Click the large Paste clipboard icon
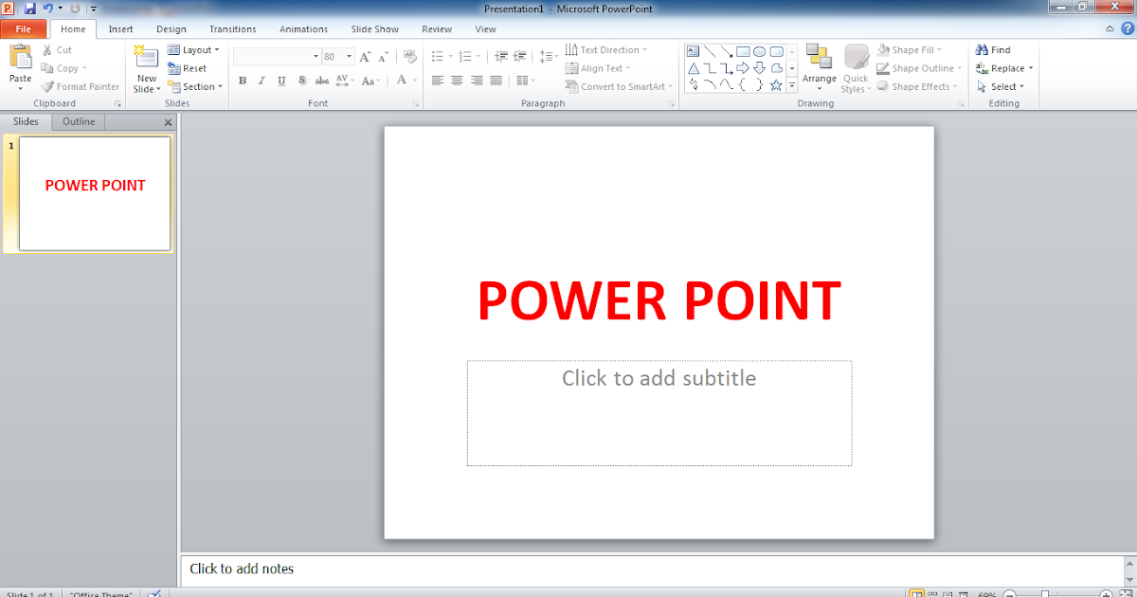This screenshot has height=597, width=1137. tap(20, 57)
